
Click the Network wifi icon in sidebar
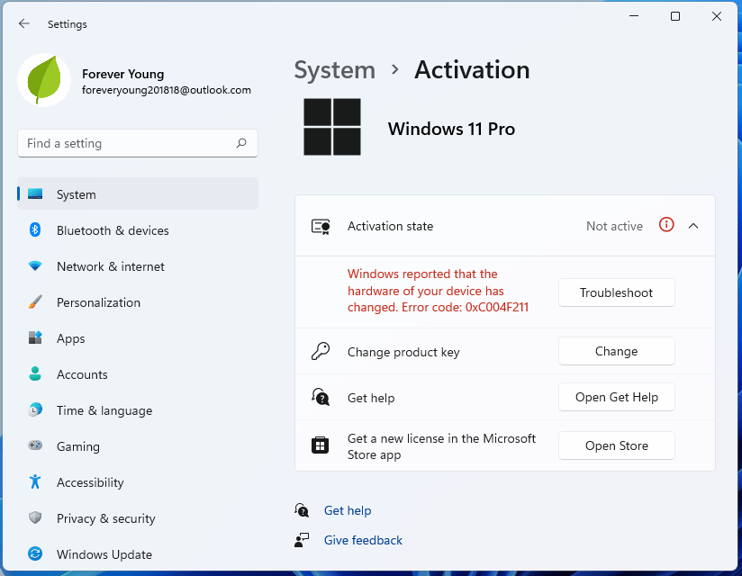[x=35, y=265]
